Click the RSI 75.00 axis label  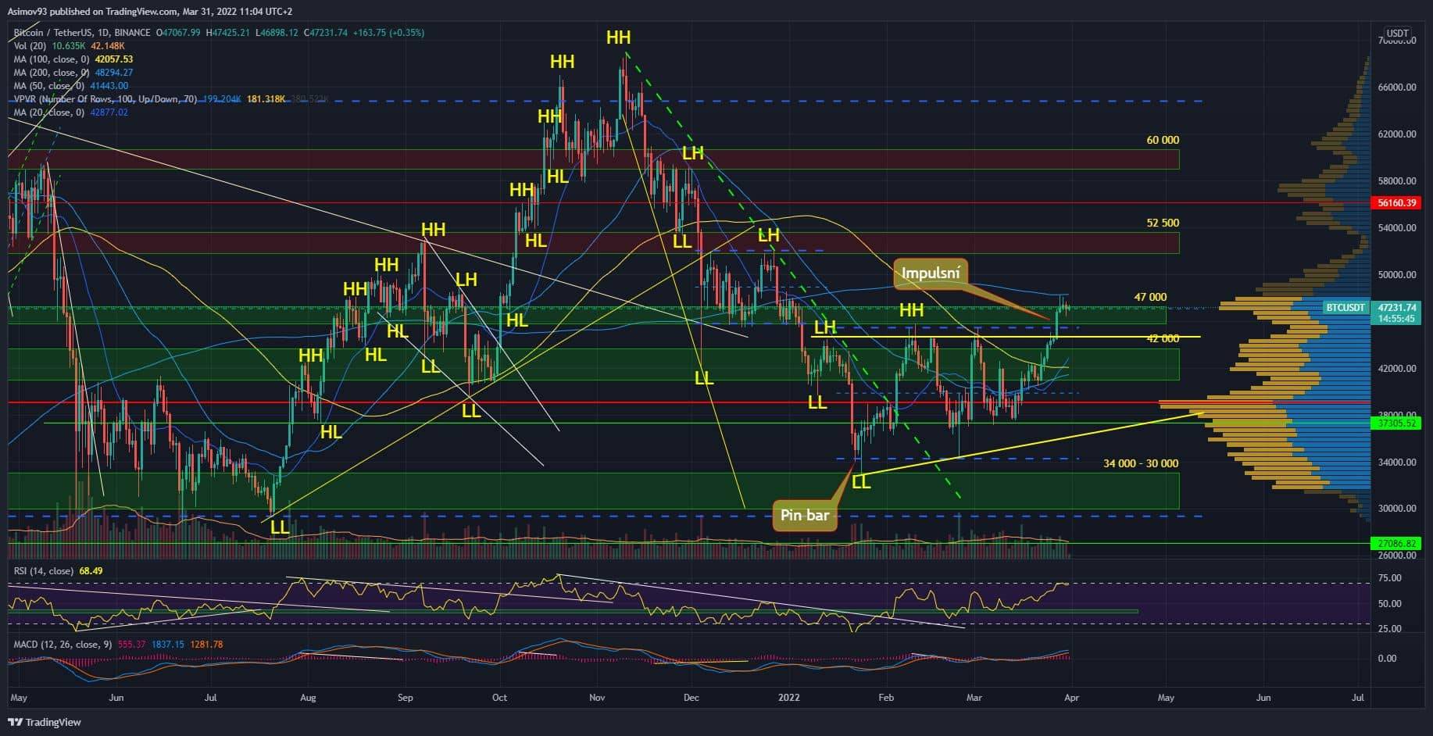1391,578
